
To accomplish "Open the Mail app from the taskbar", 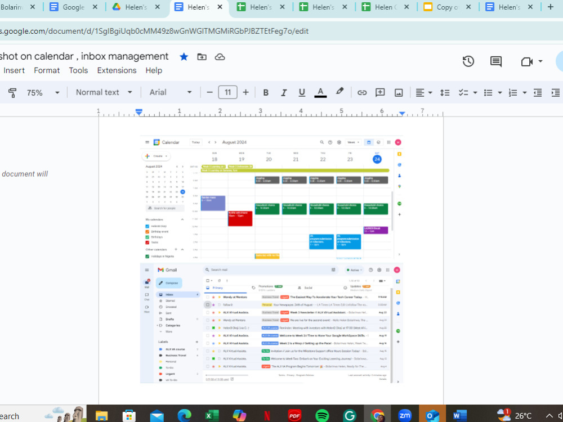I will click(x=157, y=416).
